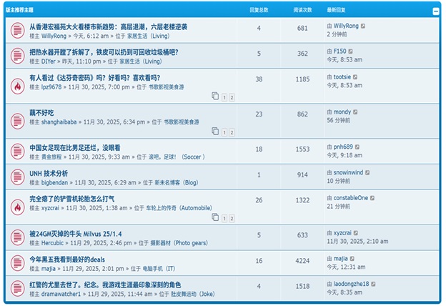This screenshot has height=306, width=446.
Task: Open thread 中国女足现在比男足还烂，没眼看
Action: [x=75, y=148]
